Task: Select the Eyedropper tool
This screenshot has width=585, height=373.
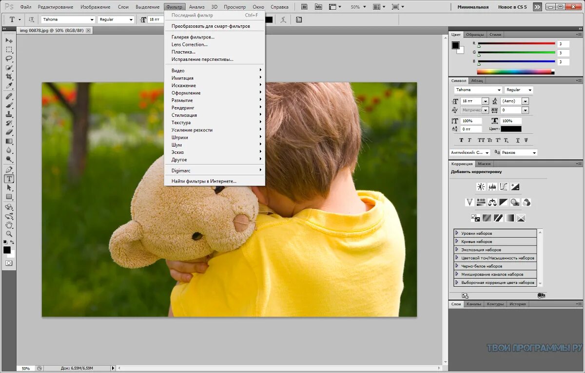Action: pyautogui.click(x=9, y=86)
